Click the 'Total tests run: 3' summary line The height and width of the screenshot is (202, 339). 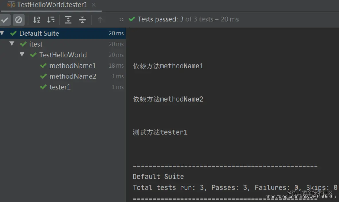(x=235, y=188)
